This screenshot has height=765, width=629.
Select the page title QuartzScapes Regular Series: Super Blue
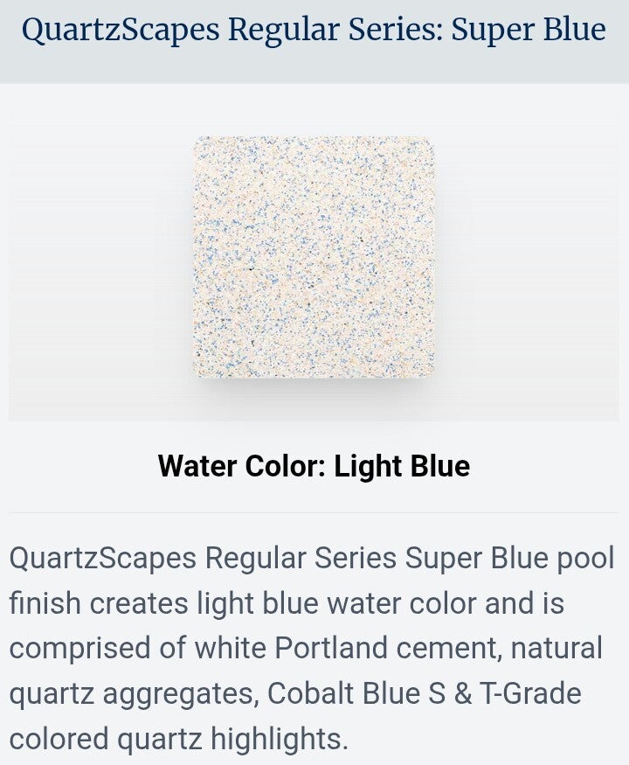(314, 29)
